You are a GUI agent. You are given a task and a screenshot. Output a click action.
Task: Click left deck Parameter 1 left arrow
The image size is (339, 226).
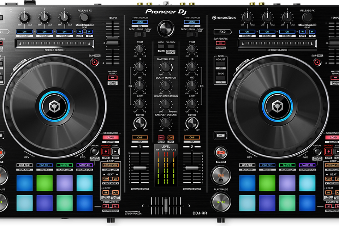click(x=106, y=206)
